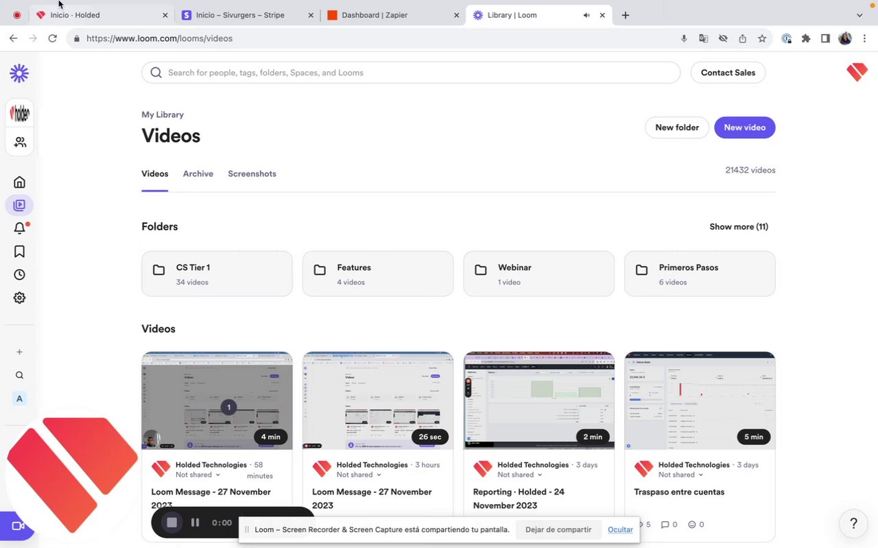Start a New video
878x548 pixels.
coord(745,127)
